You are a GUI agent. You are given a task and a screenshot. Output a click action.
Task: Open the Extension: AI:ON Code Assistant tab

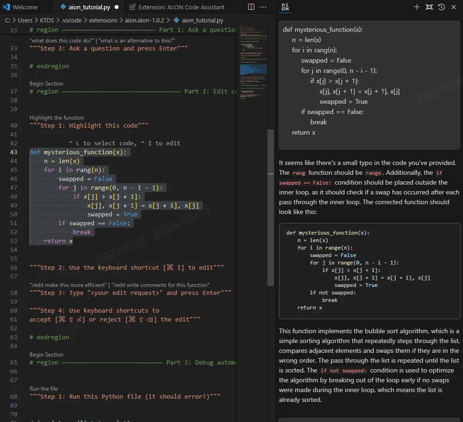click(x=178, y=7)
